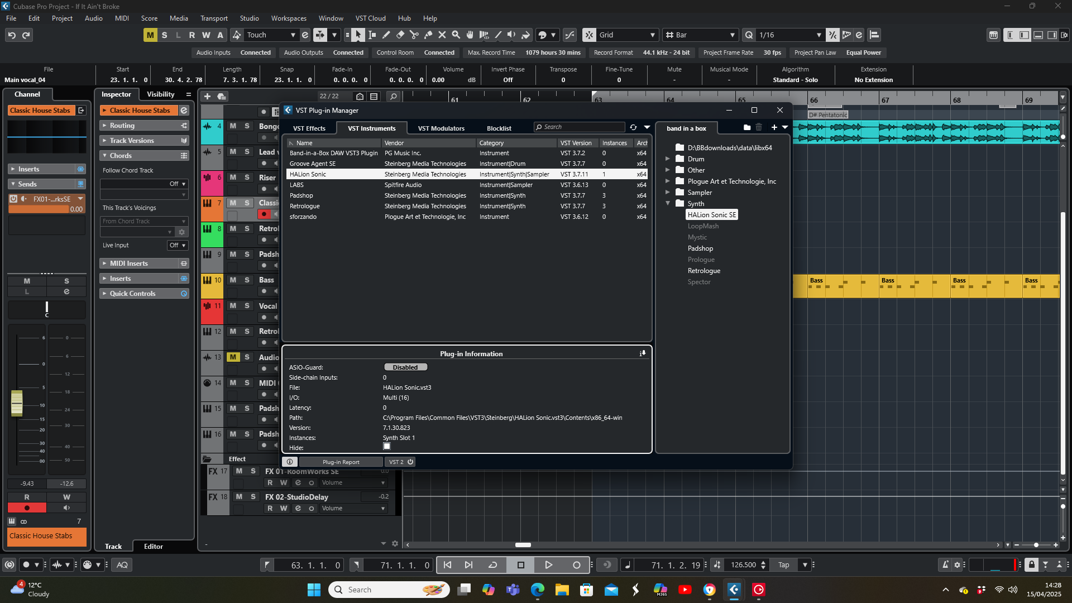Click the Rewind to start transport button
The height and width of the screenshot is (603, 1072).
[447, 565]
